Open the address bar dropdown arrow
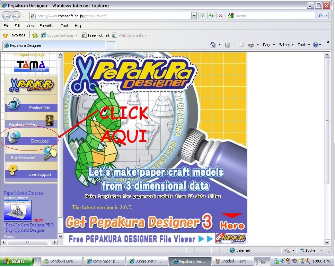335x267 pixels. click(x=194, y=16)
